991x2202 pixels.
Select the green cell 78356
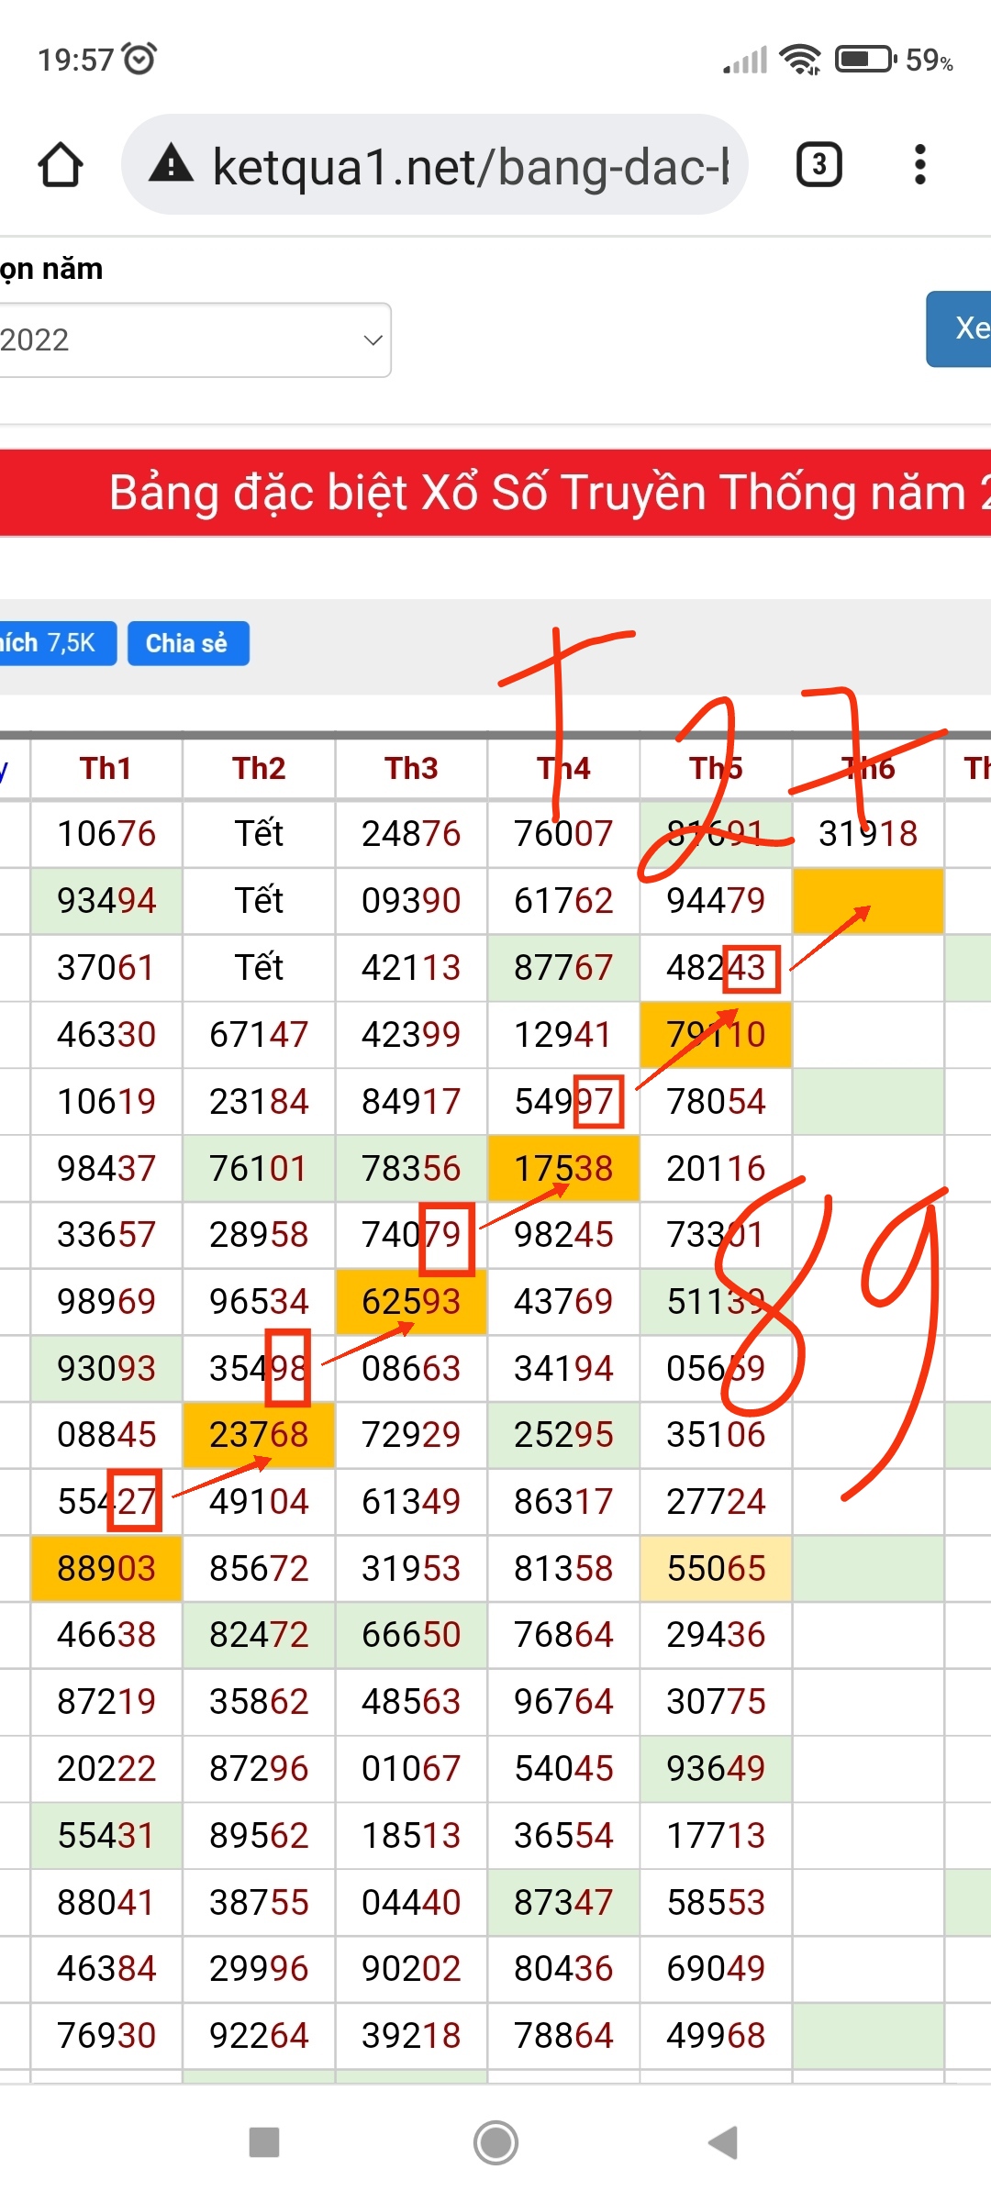click(x=411, y=1169)
